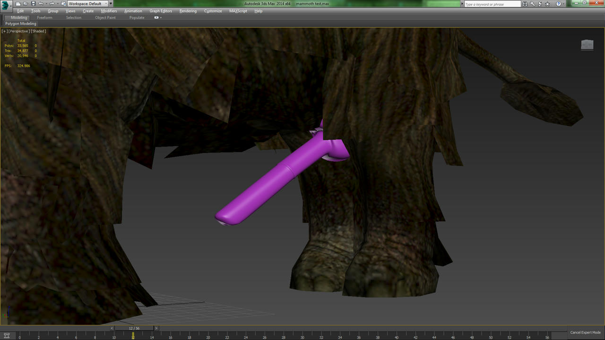Open the ribbon display options arrow
This screenshot has width=605, height=340.
pyautogui.click(x=161, y=17)
